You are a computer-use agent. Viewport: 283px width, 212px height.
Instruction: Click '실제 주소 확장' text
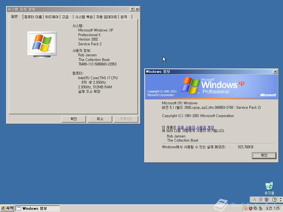(x=89, y=91)
